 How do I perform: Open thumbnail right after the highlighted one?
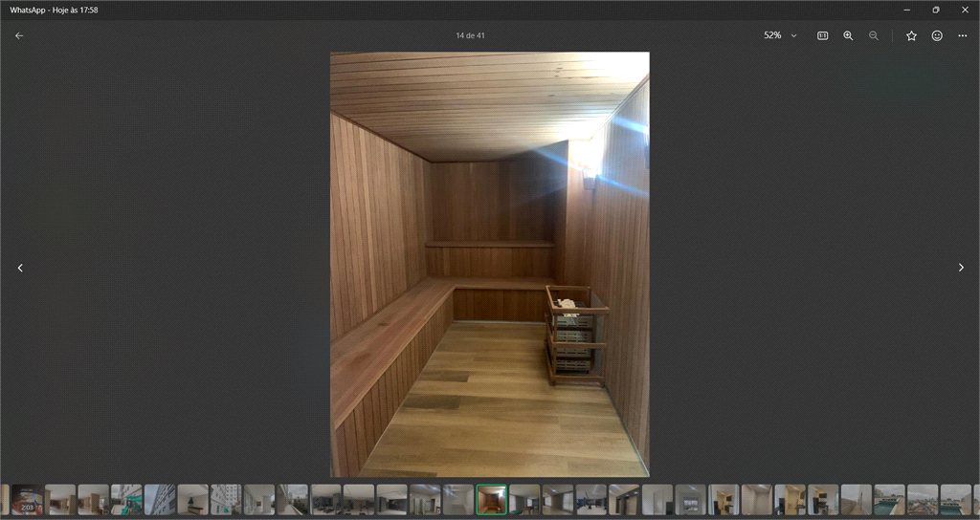[x=524, y=499]
